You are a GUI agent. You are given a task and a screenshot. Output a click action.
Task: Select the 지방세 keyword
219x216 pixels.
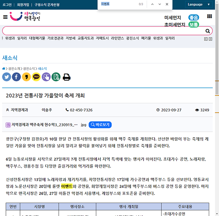(70, 38)
